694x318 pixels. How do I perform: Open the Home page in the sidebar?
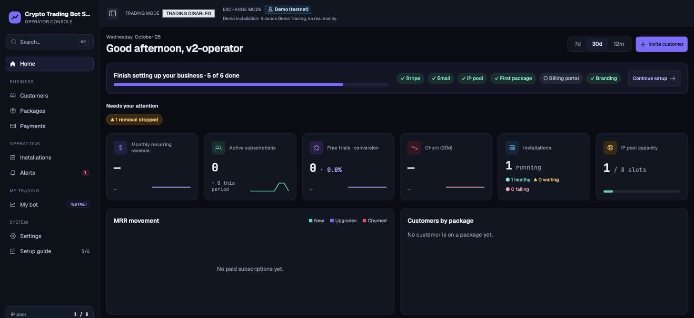click(x=50, y=64)
